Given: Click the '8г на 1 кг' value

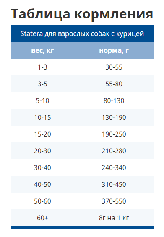Looking at the screenshot, I should [114, 218].
